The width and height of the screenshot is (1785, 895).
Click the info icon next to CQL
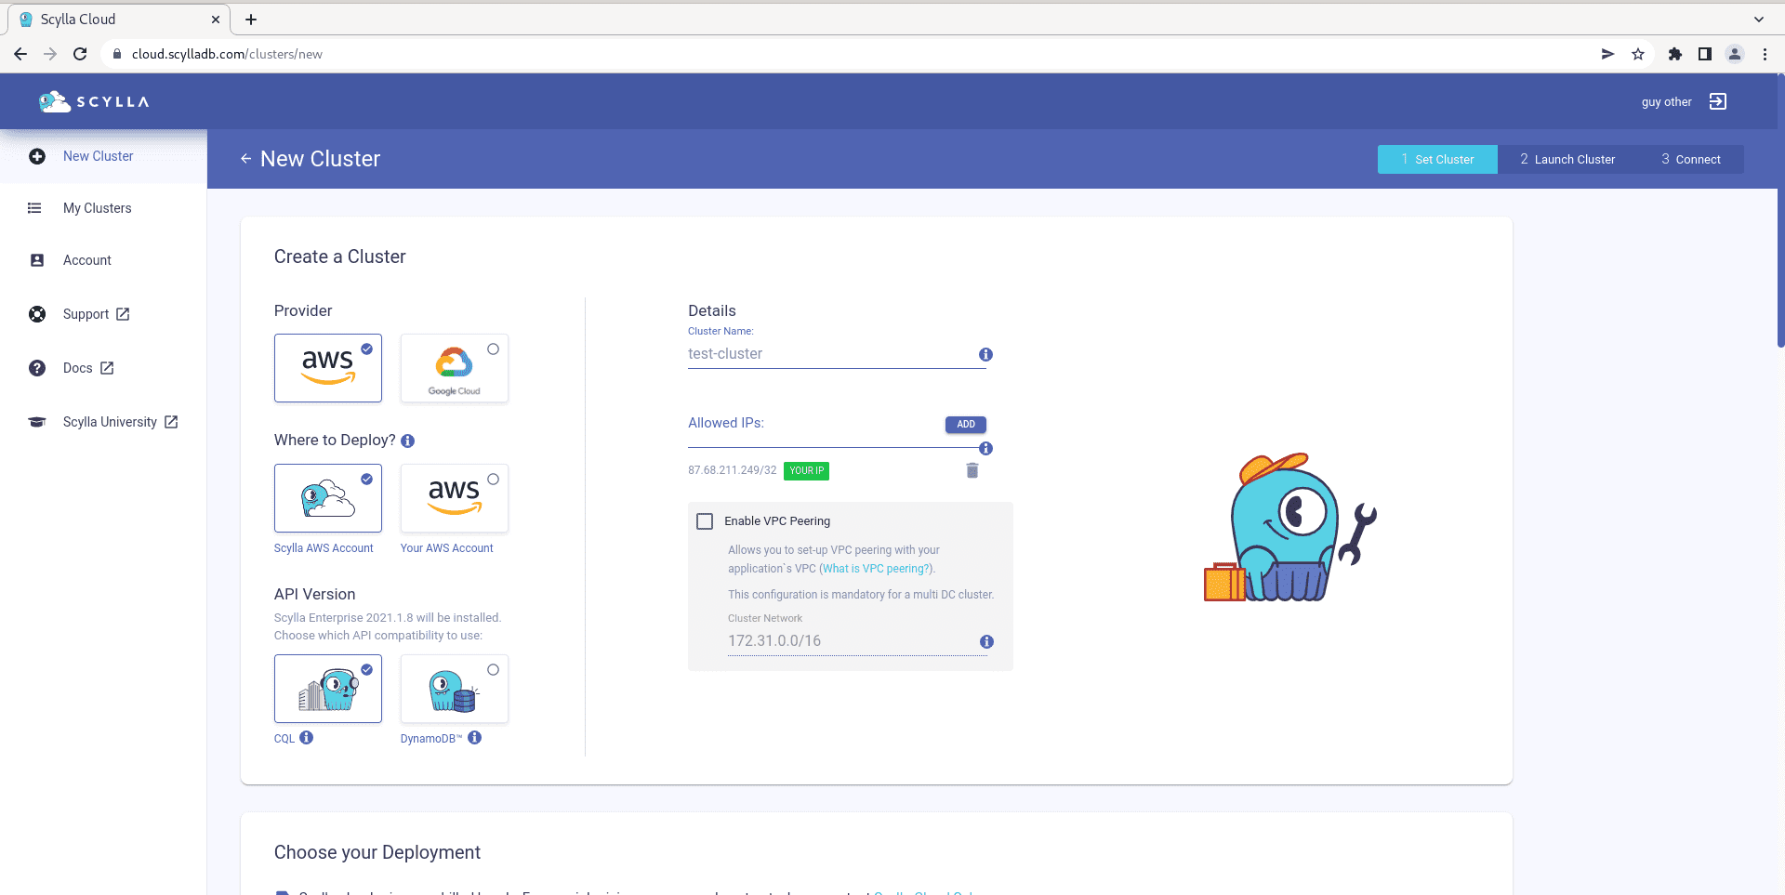tap(307, 737)
